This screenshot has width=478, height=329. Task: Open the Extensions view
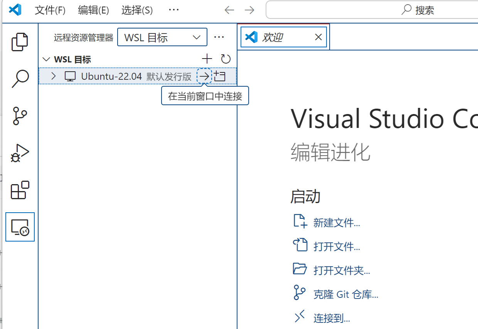coord(20,190)
